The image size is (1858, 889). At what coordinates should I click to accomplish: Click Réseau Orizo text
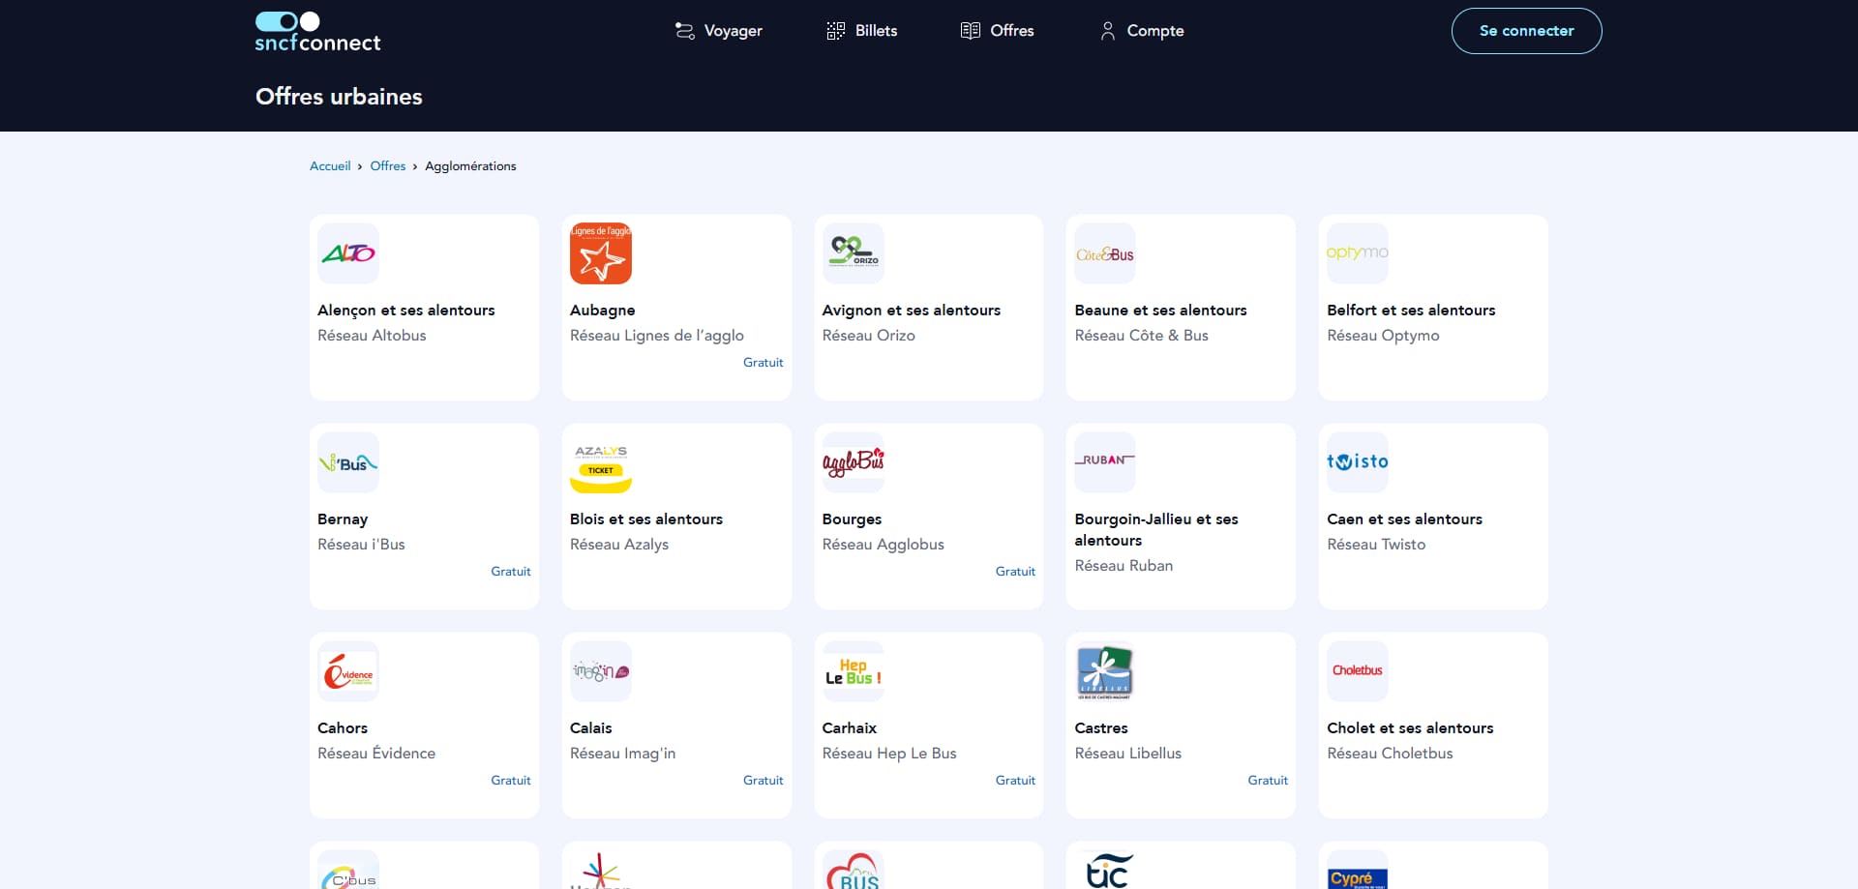(x=869, y=336)
